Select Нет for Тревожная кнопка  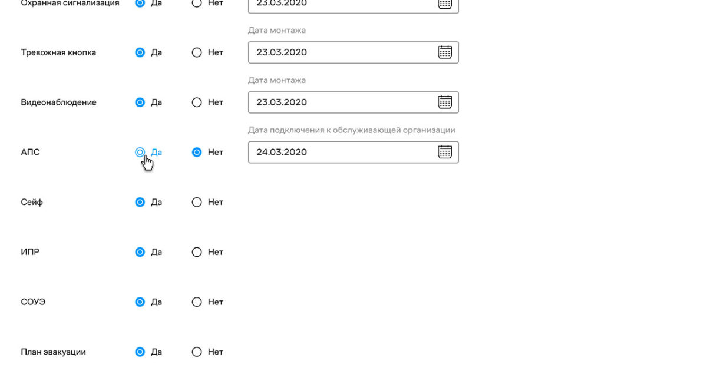[197, 52]
